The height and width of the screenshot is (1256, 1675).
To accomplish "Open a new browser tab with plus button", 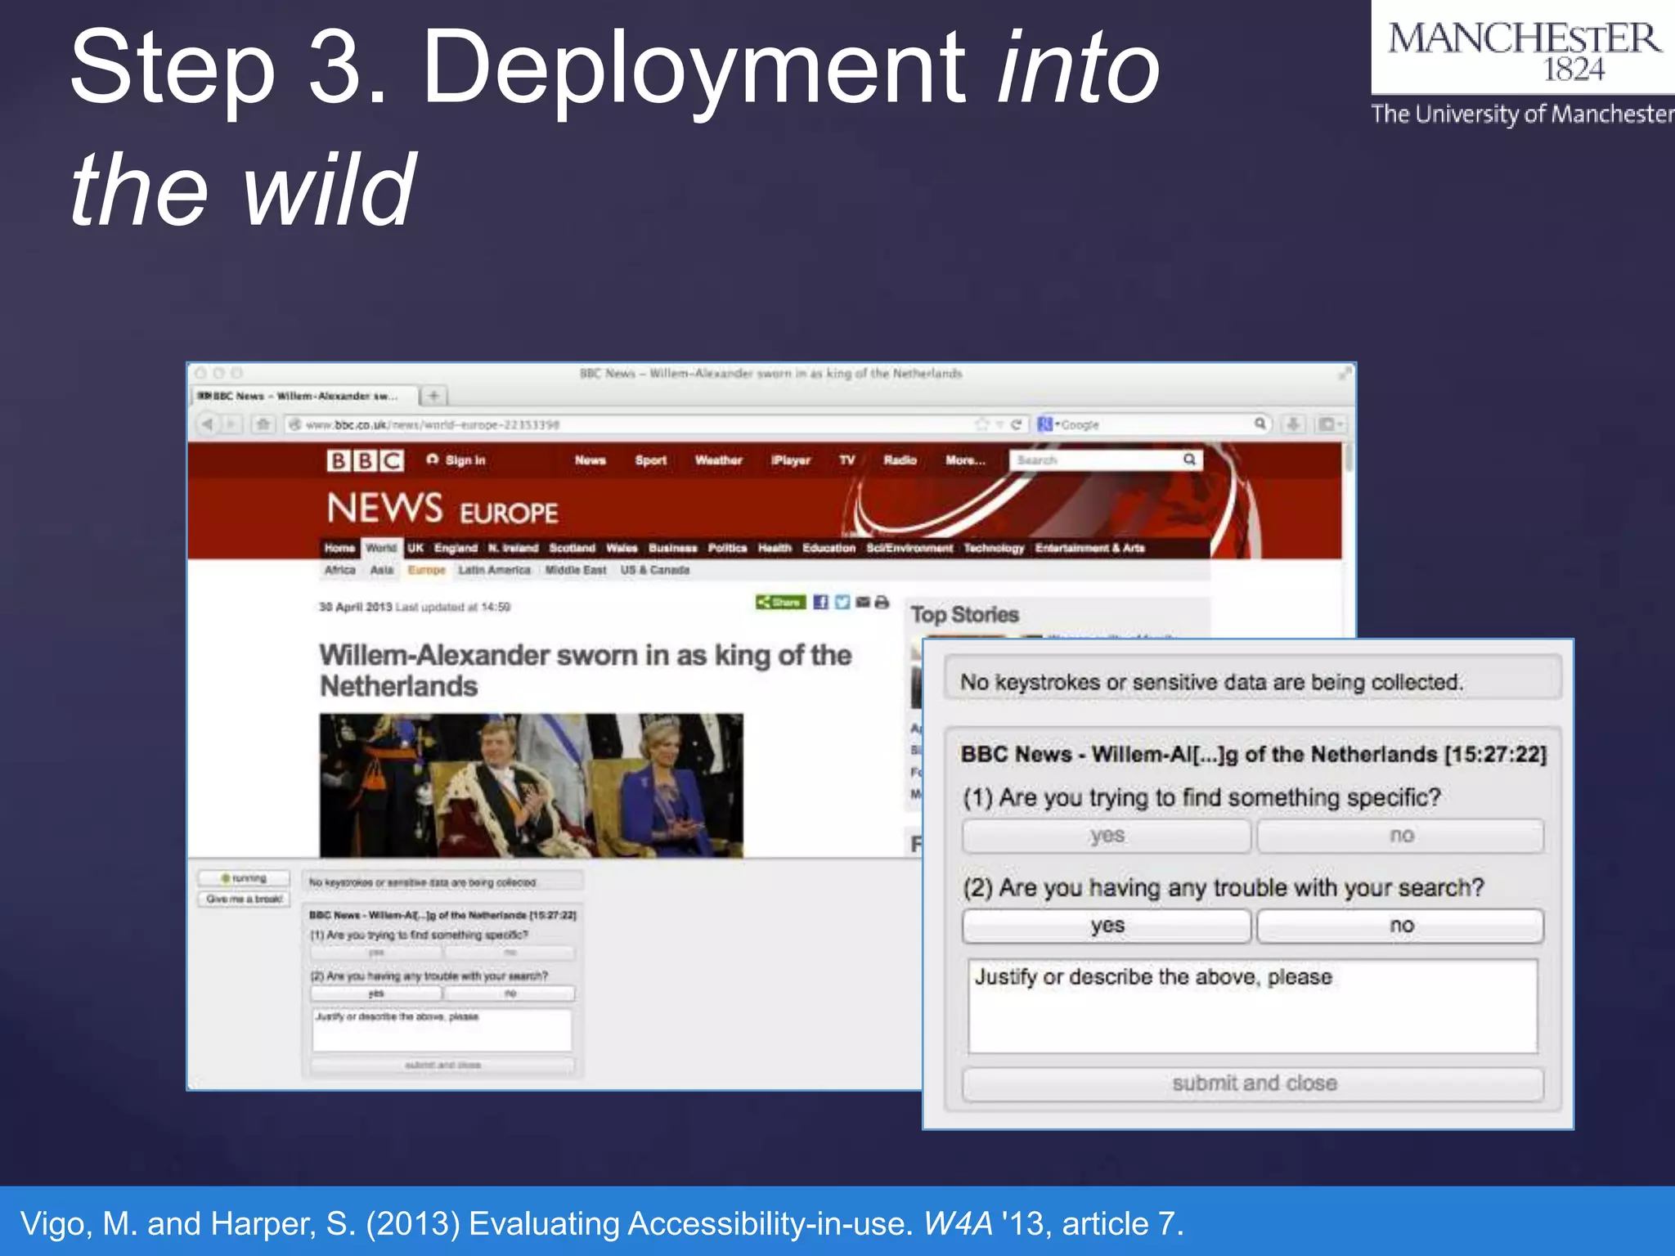I will 434,396.
